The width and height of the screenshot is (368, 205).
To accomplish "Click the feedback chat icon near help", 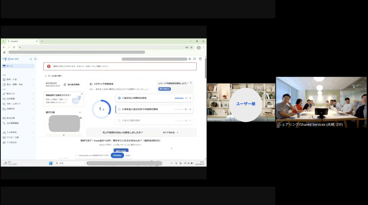I will click(x=195, y=59).
